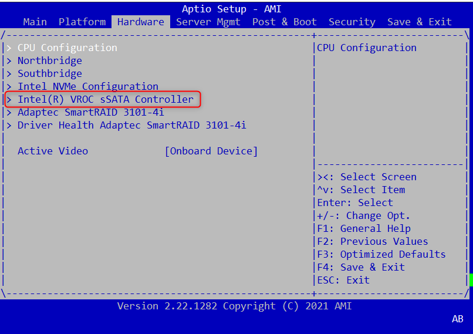
Task: Change the Active Video [Onboard Device] value
Action: [x=211, y=151]
